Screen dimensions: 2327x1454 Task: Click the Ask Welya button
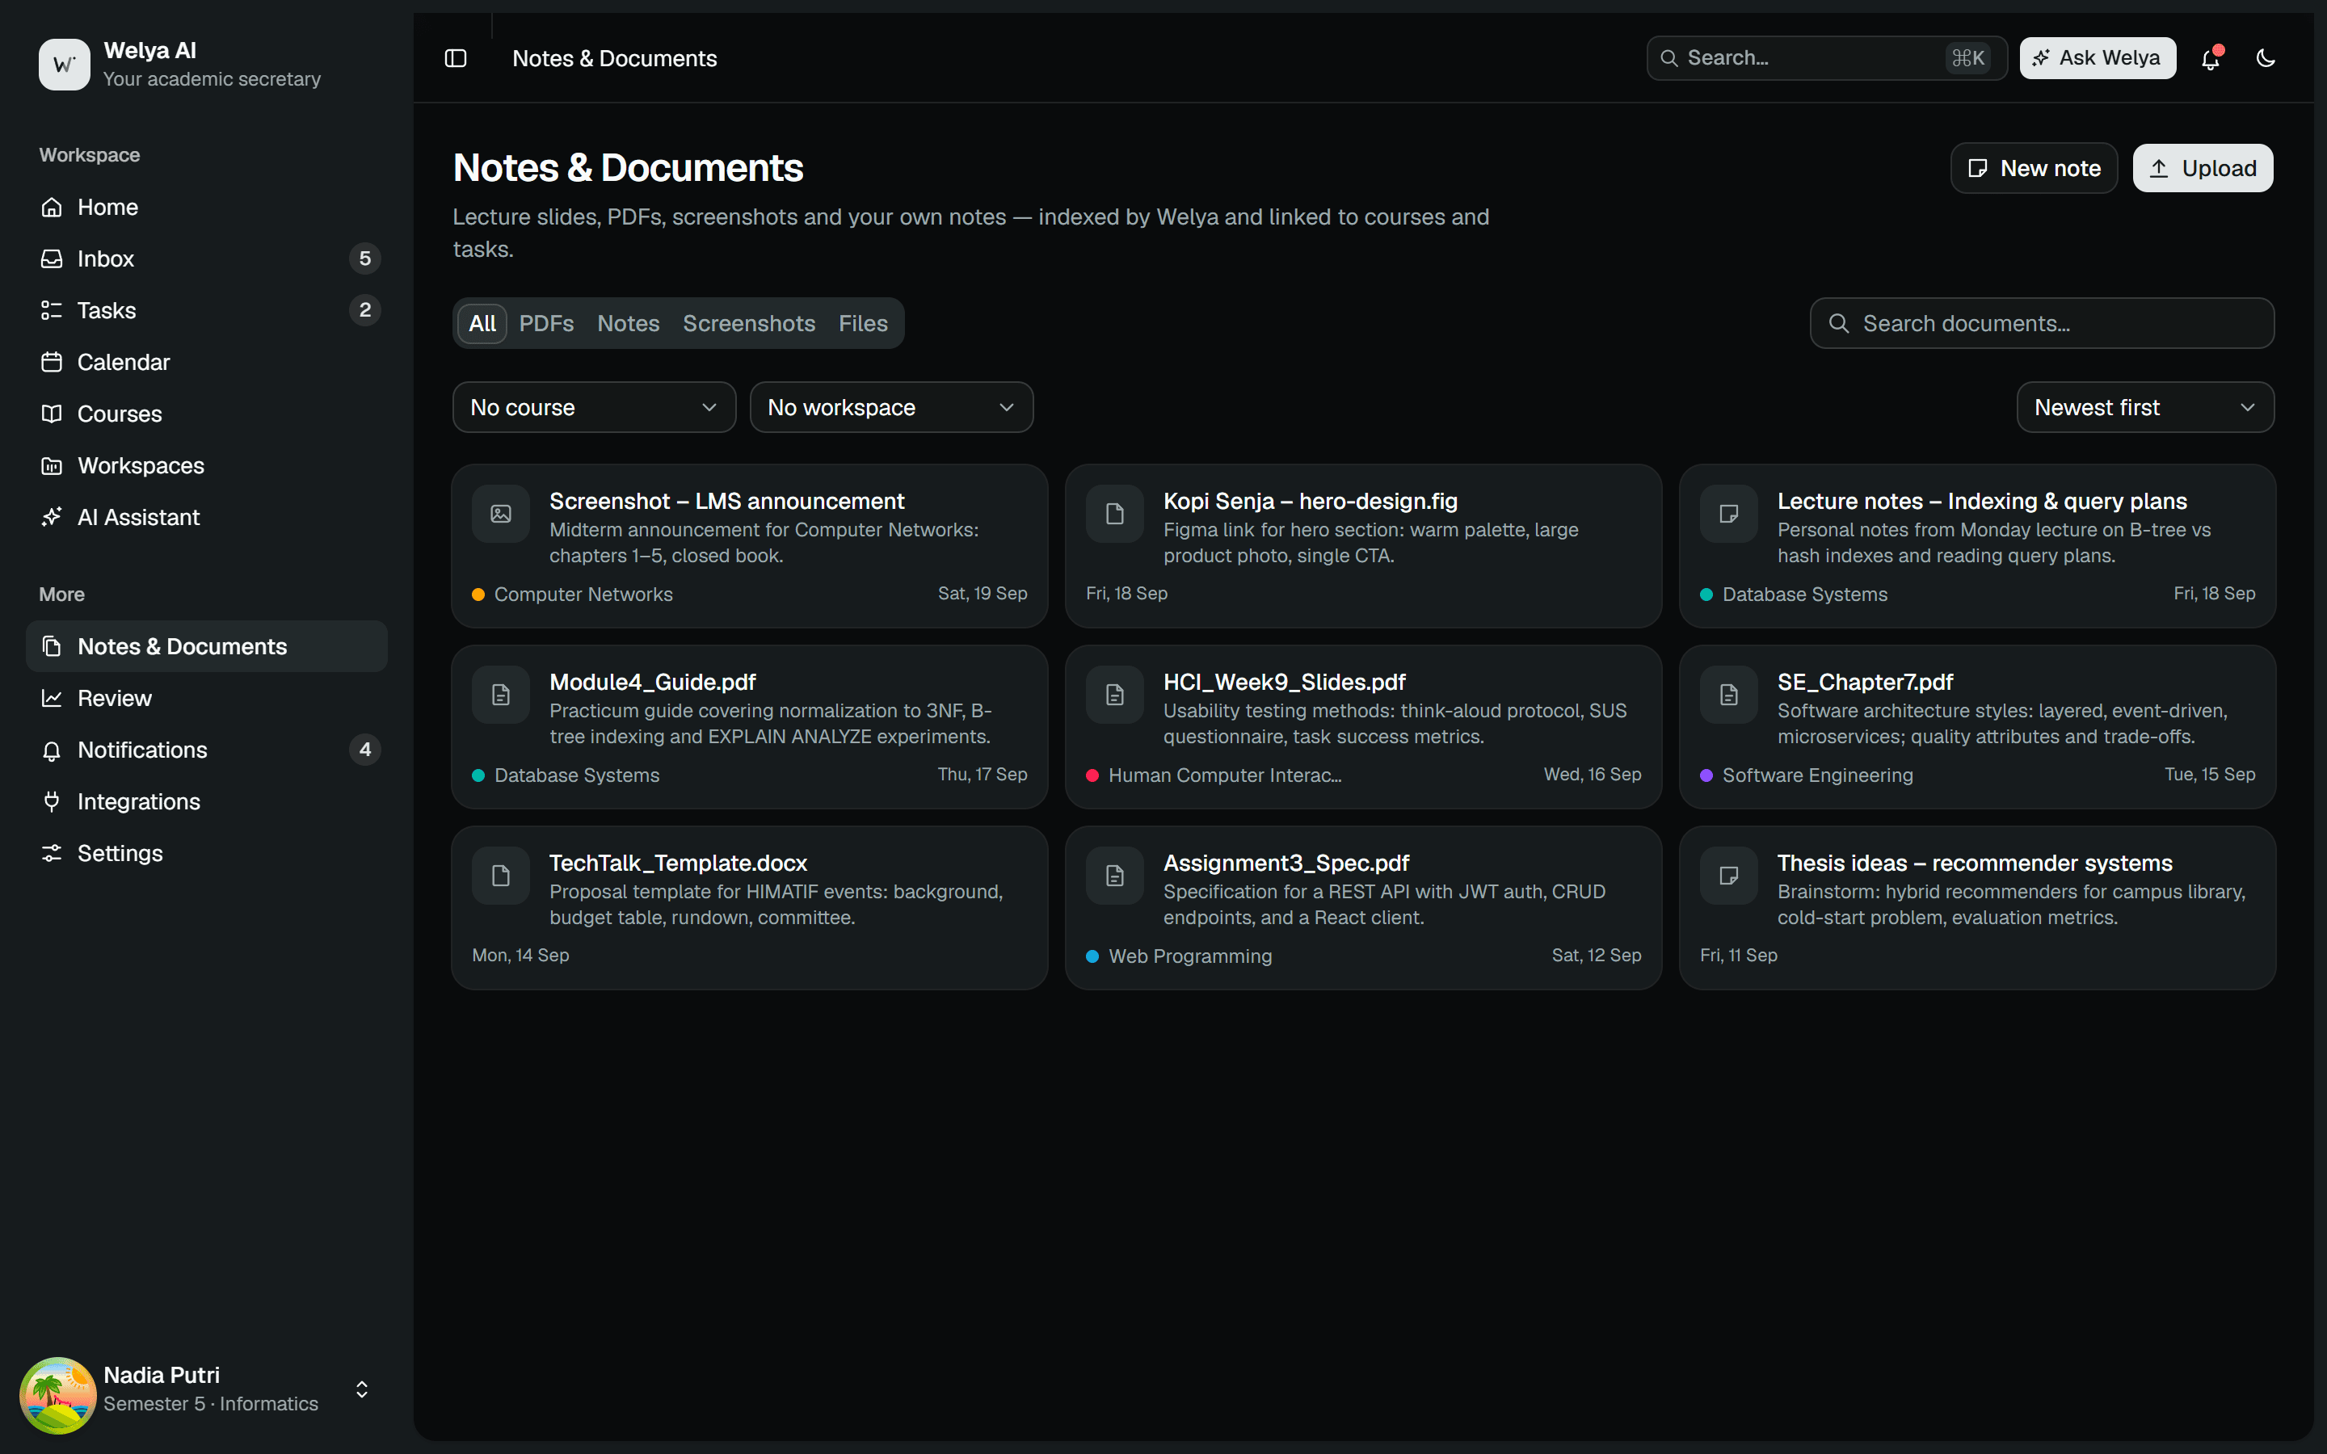(2098, 57)
